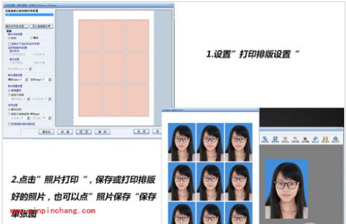Adjust the horizontal spacing (mm) stepper
Image resolution: width=346 pixels, height=224 pixels.
(x=27, y=79)
